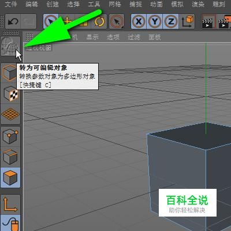This screenshot has height=231, width=231.
Task: Click the recent tool cursor icon
Action: click(117, 21)
